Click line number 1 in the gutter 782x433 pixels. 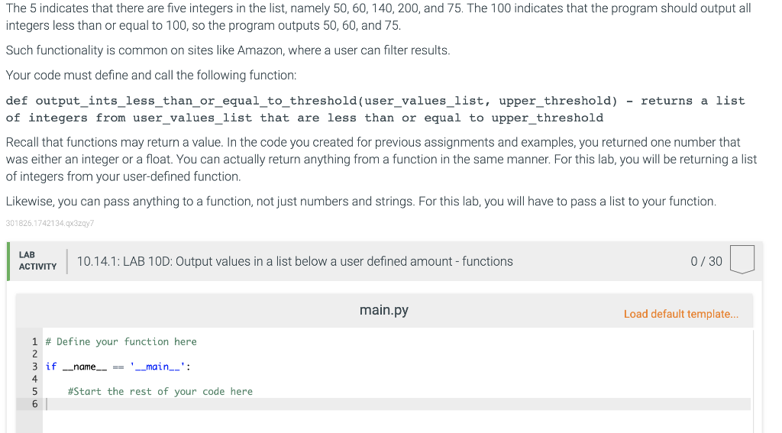click(34, 341)
